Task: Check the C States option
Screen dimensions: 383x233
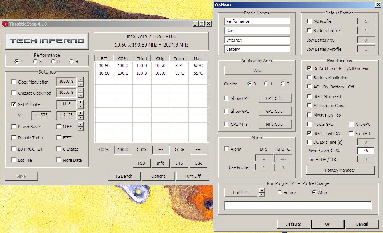Action: point(59,149)
